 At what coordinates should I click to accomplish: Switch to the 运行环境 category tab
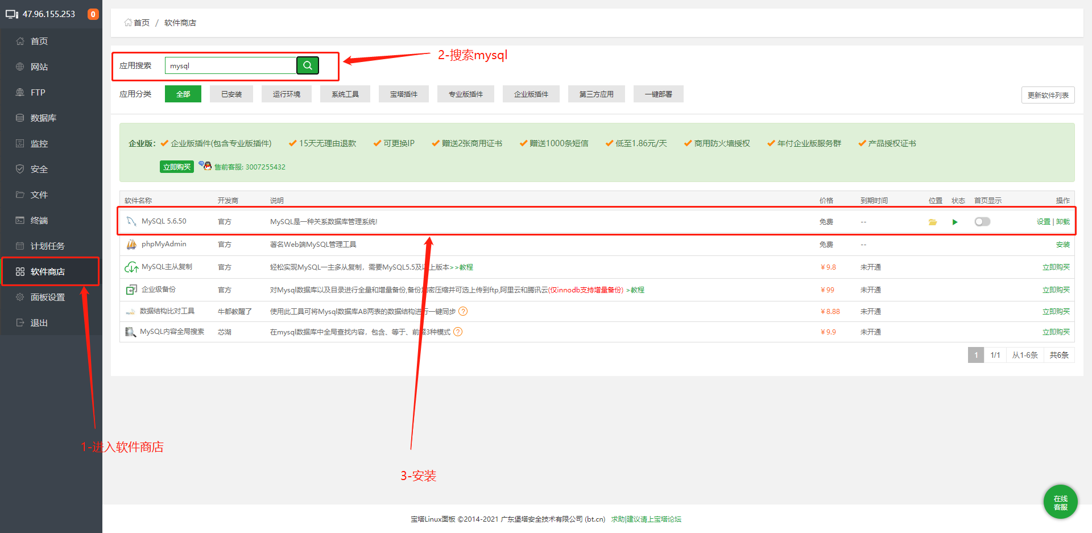pos(287,94)
